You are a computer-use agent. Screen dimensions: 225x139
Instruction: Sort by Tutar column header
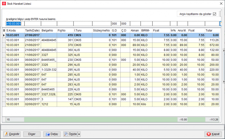coord(212,30)
